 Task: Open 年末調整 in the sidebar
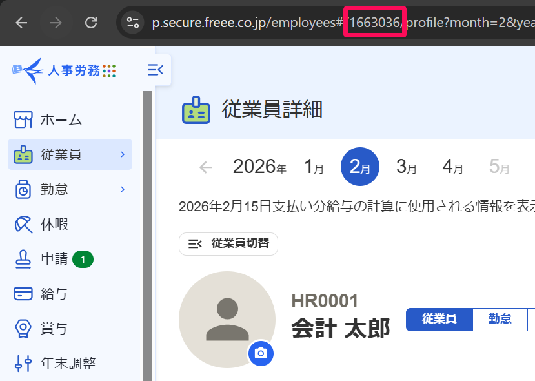pyautogui.click(x=70, y=364)
